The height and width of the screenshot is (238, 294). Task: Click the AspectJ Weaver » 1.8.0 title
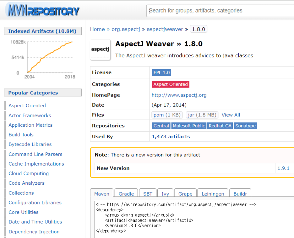pos(159,44)
